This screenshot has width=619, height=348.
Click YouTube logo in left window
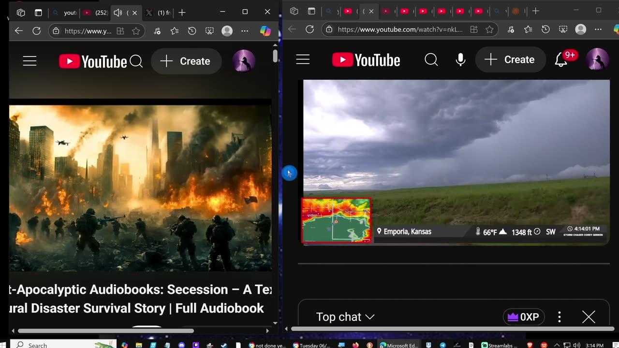coord(93,61)
